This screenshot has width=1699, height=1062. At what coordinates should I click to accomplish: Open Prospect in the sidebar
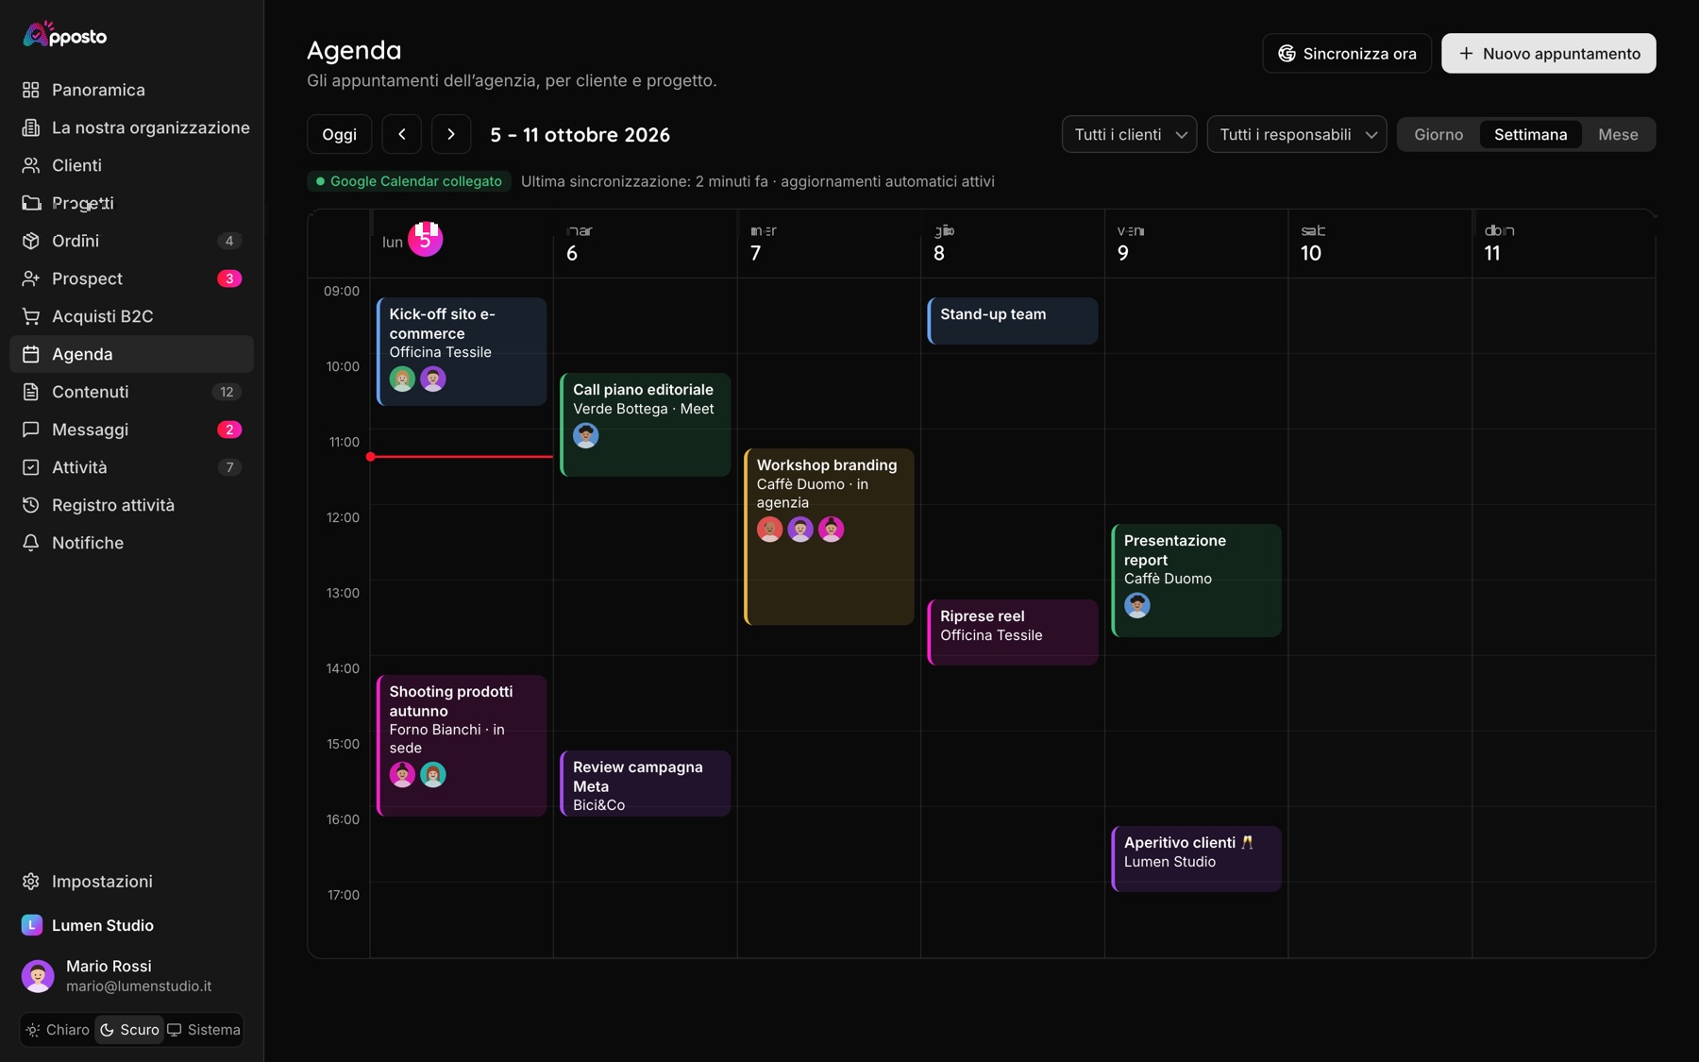(132, 278)
